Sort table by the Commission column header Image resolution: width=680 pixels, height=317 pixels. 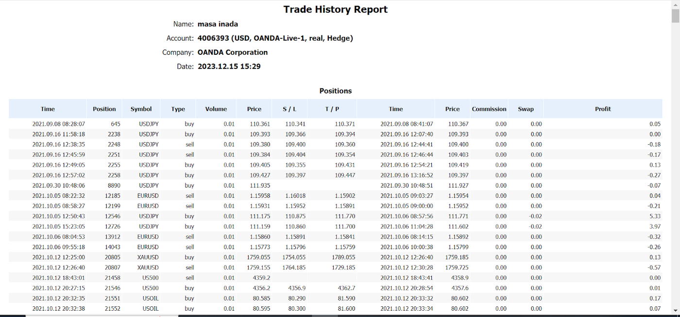point(489,109)
